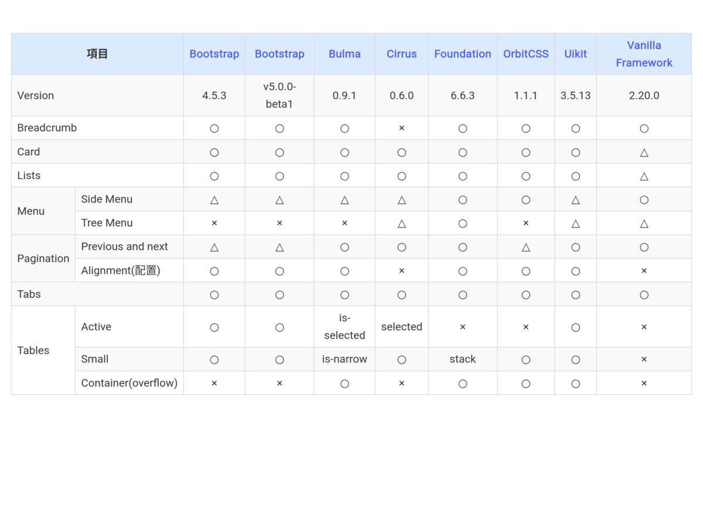Open the Uikit header link

click(x=576, y=54)
